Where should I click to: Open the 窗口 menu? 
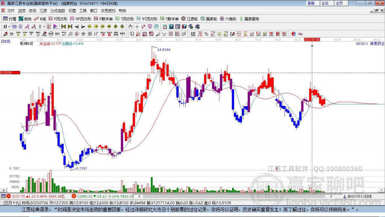point(94,11)
